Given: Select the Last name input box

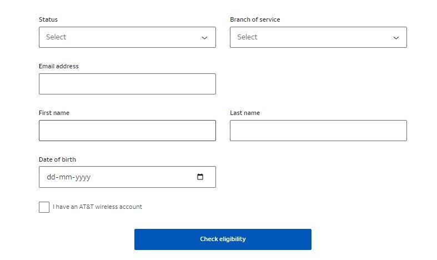Looking at the screenshot, I should tap(318, 131).
